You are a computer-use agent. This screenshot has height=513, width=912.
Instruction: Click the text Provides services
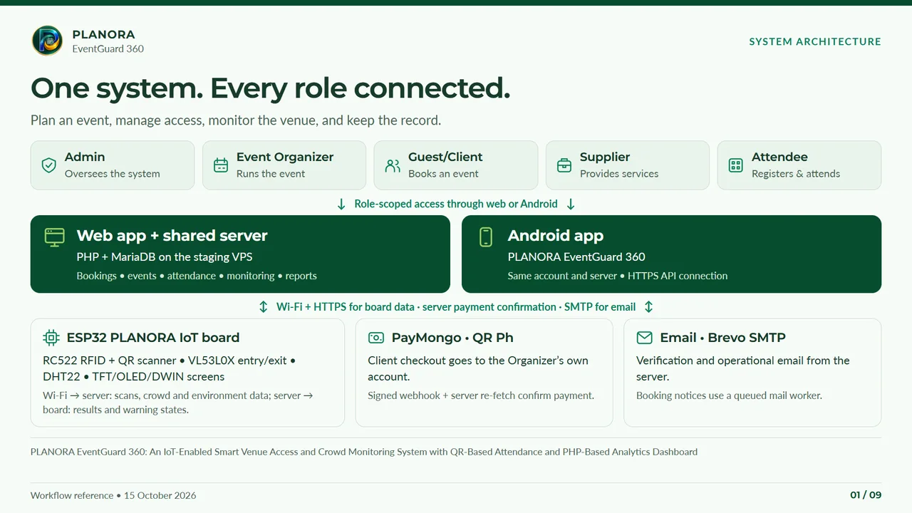(619, 174)
